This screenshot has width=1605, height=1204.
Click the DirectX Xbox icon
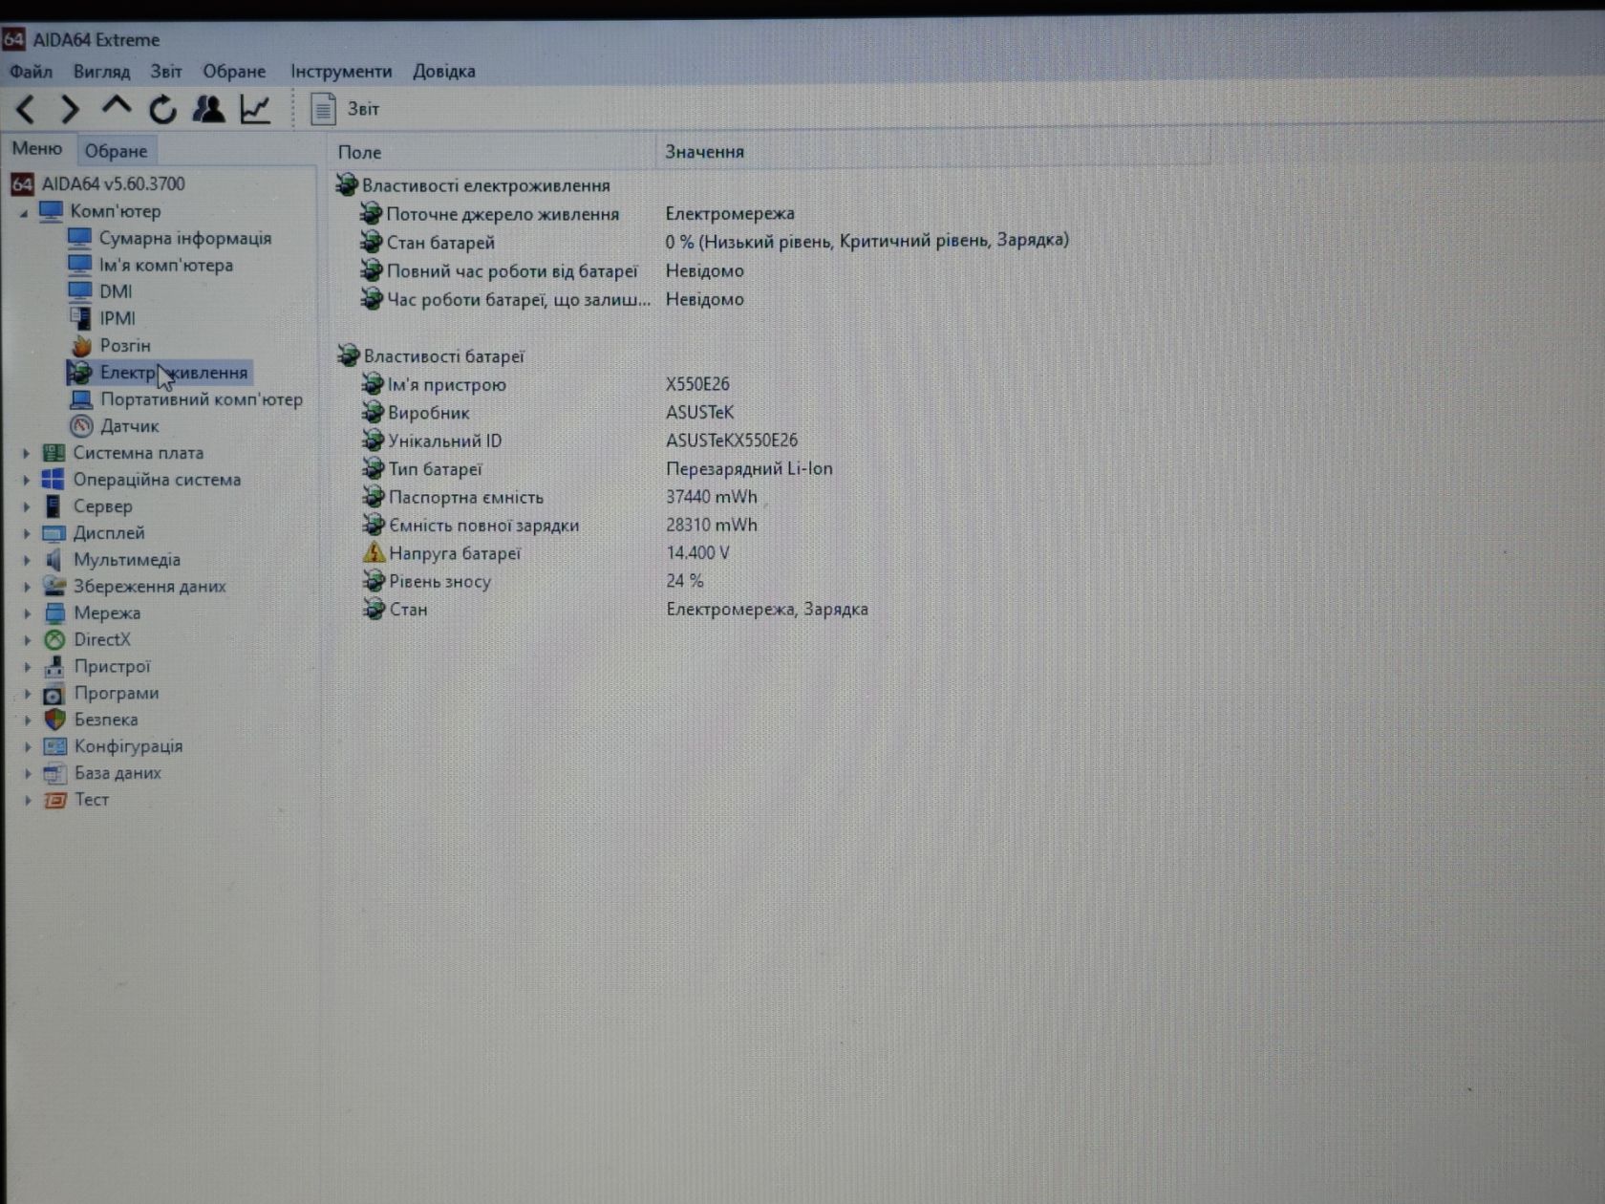coord(54,640)
